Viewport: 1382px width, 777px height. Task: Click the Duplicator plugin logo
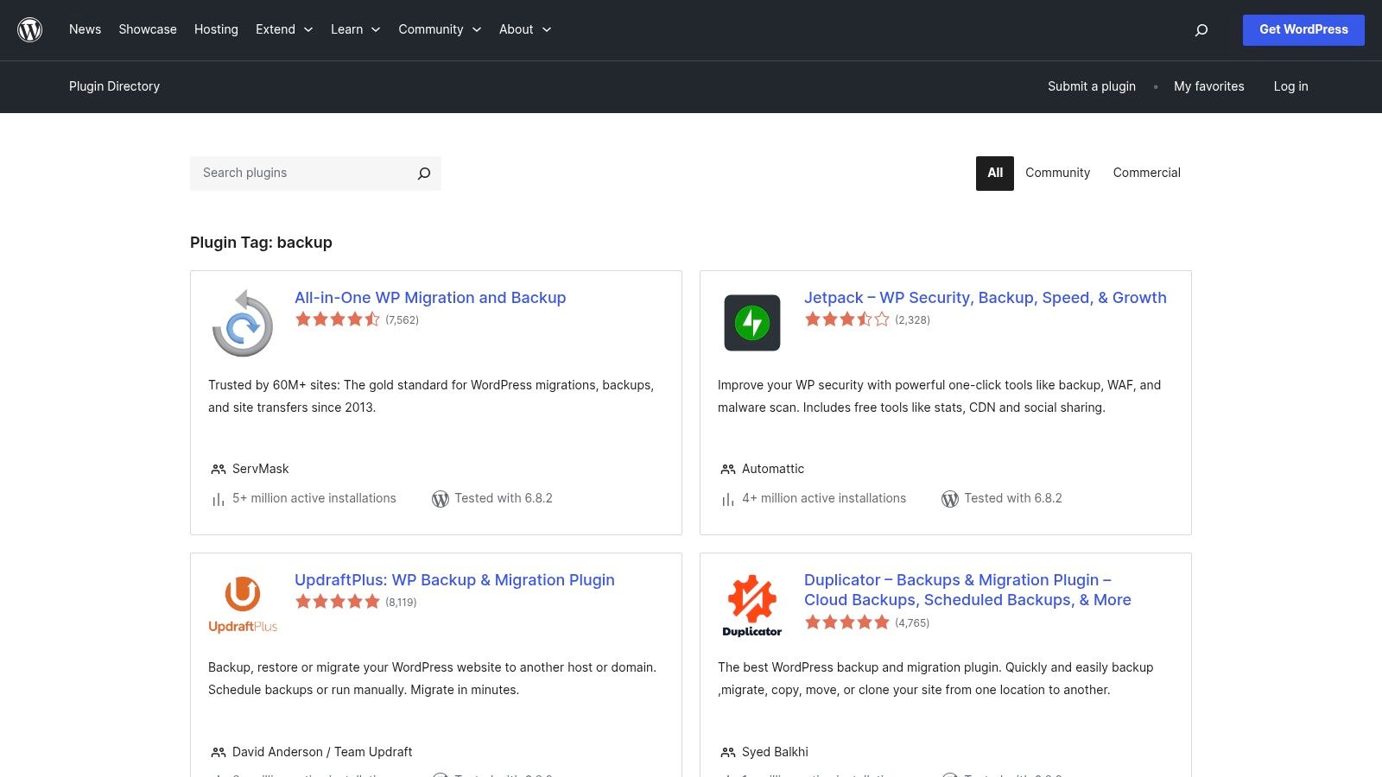point(752,606)
